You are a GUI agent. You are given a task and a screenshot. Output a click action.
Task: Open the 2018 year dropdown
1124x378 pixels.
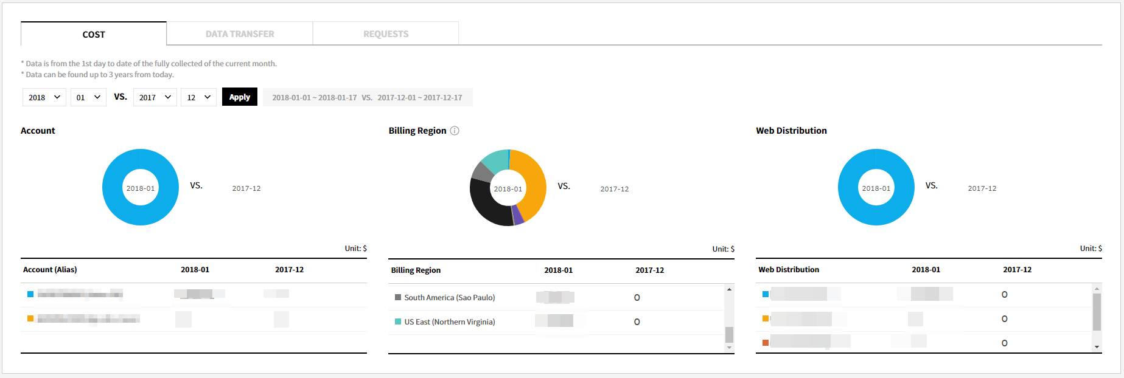pyautogui.click(x=44, y=97)
